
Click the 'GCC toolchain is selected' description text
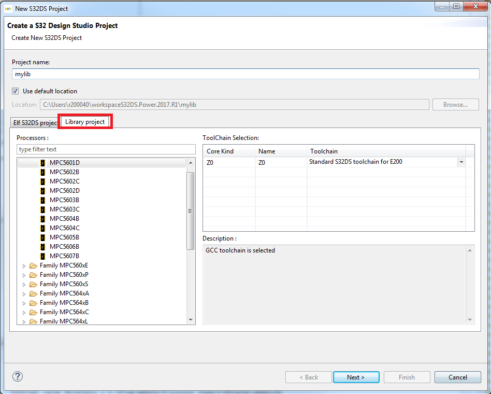coord(240,250)
